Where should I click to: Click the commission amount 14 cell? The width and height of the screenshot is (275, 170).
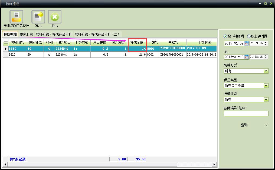[x=137, y=49]
